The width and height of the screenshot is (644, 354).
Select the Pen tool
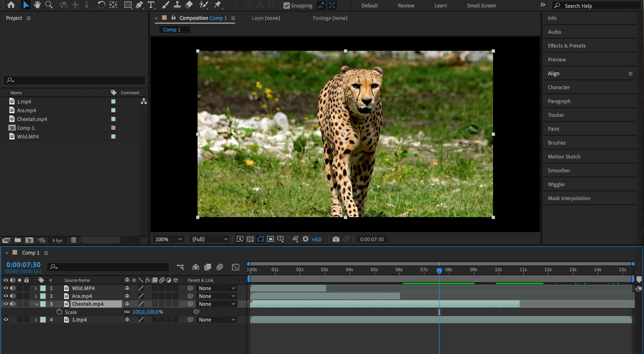(139, 5)
